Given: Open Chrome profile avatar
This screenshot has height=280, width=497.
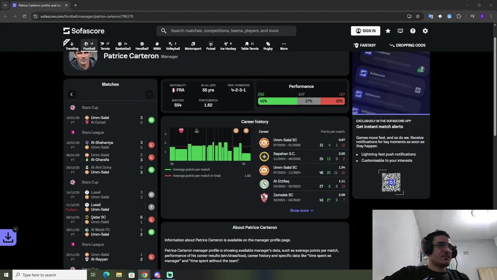Looking at the screenshot, I should pyautogui.click(x=482, y=16).
